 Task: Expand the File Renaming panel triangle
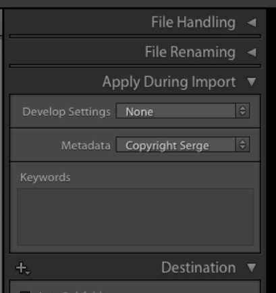click(x=252, y=53)
